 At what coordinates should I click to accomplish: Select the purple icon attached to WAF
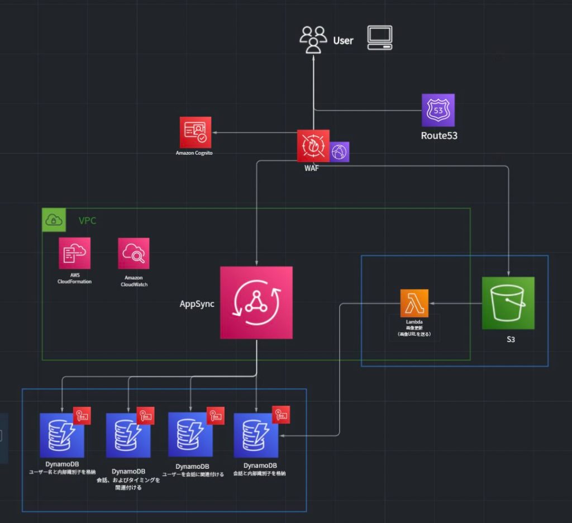(340, 152)
